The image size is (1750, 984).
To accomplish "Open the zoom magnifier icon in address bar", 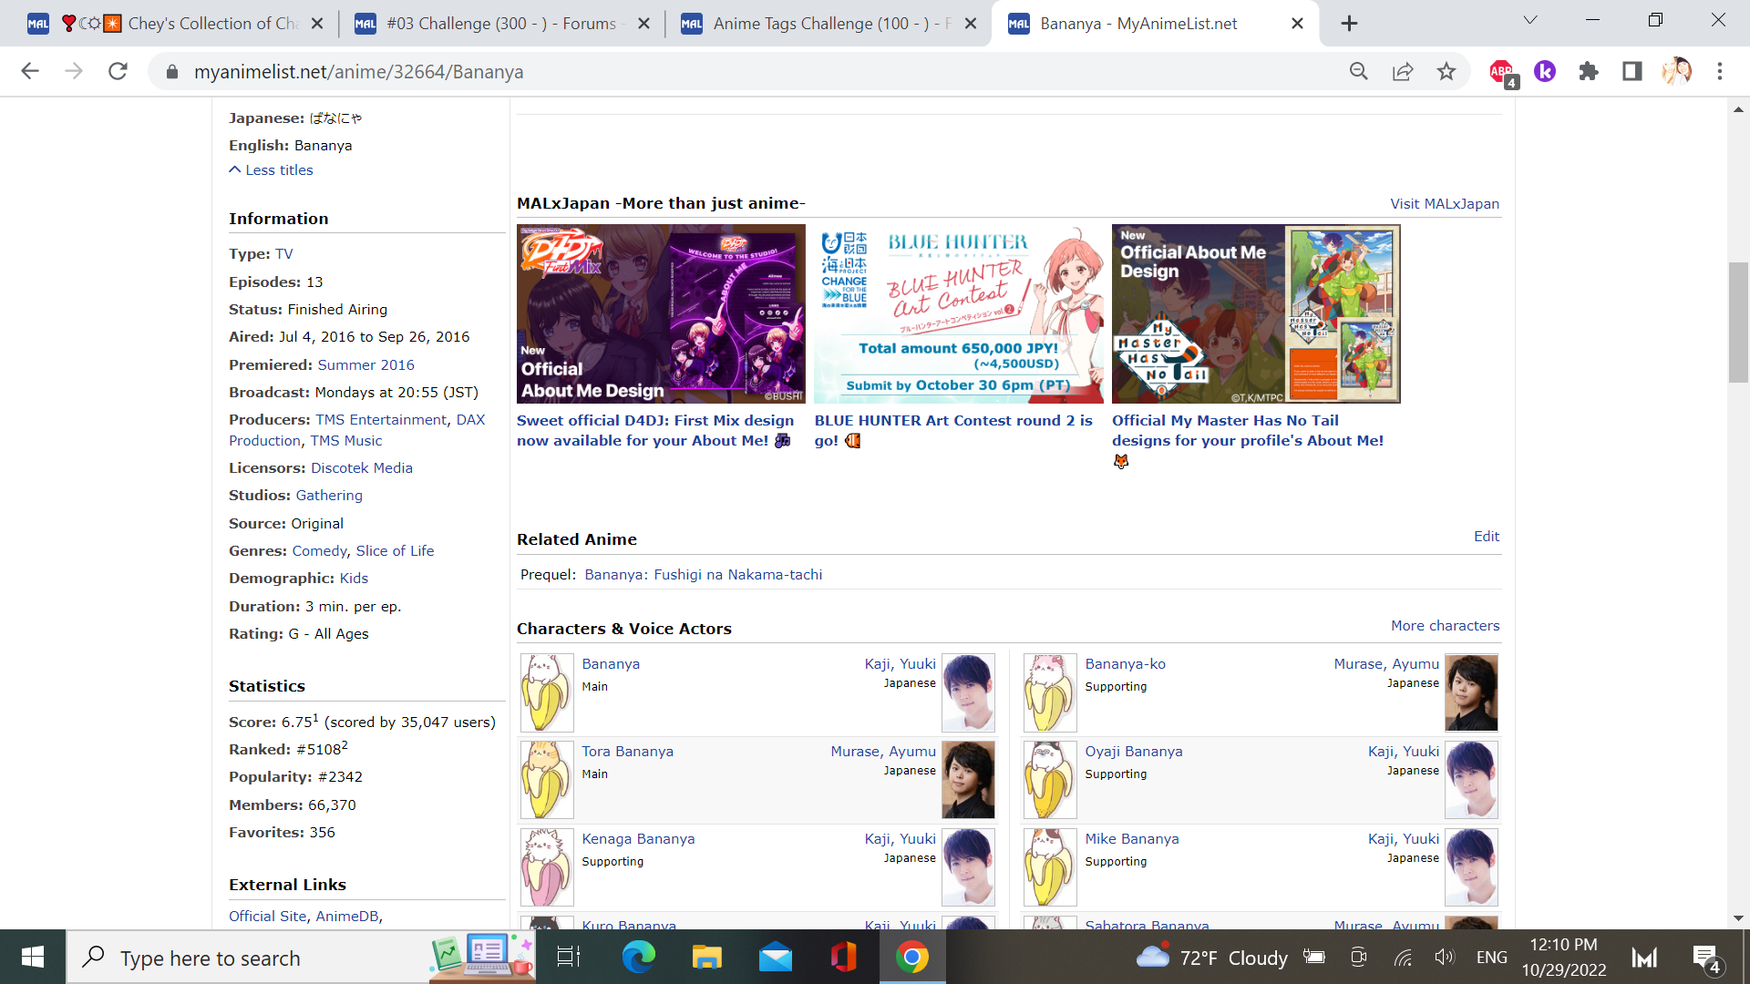I will pyautogui.click(x=1358, y=71).
